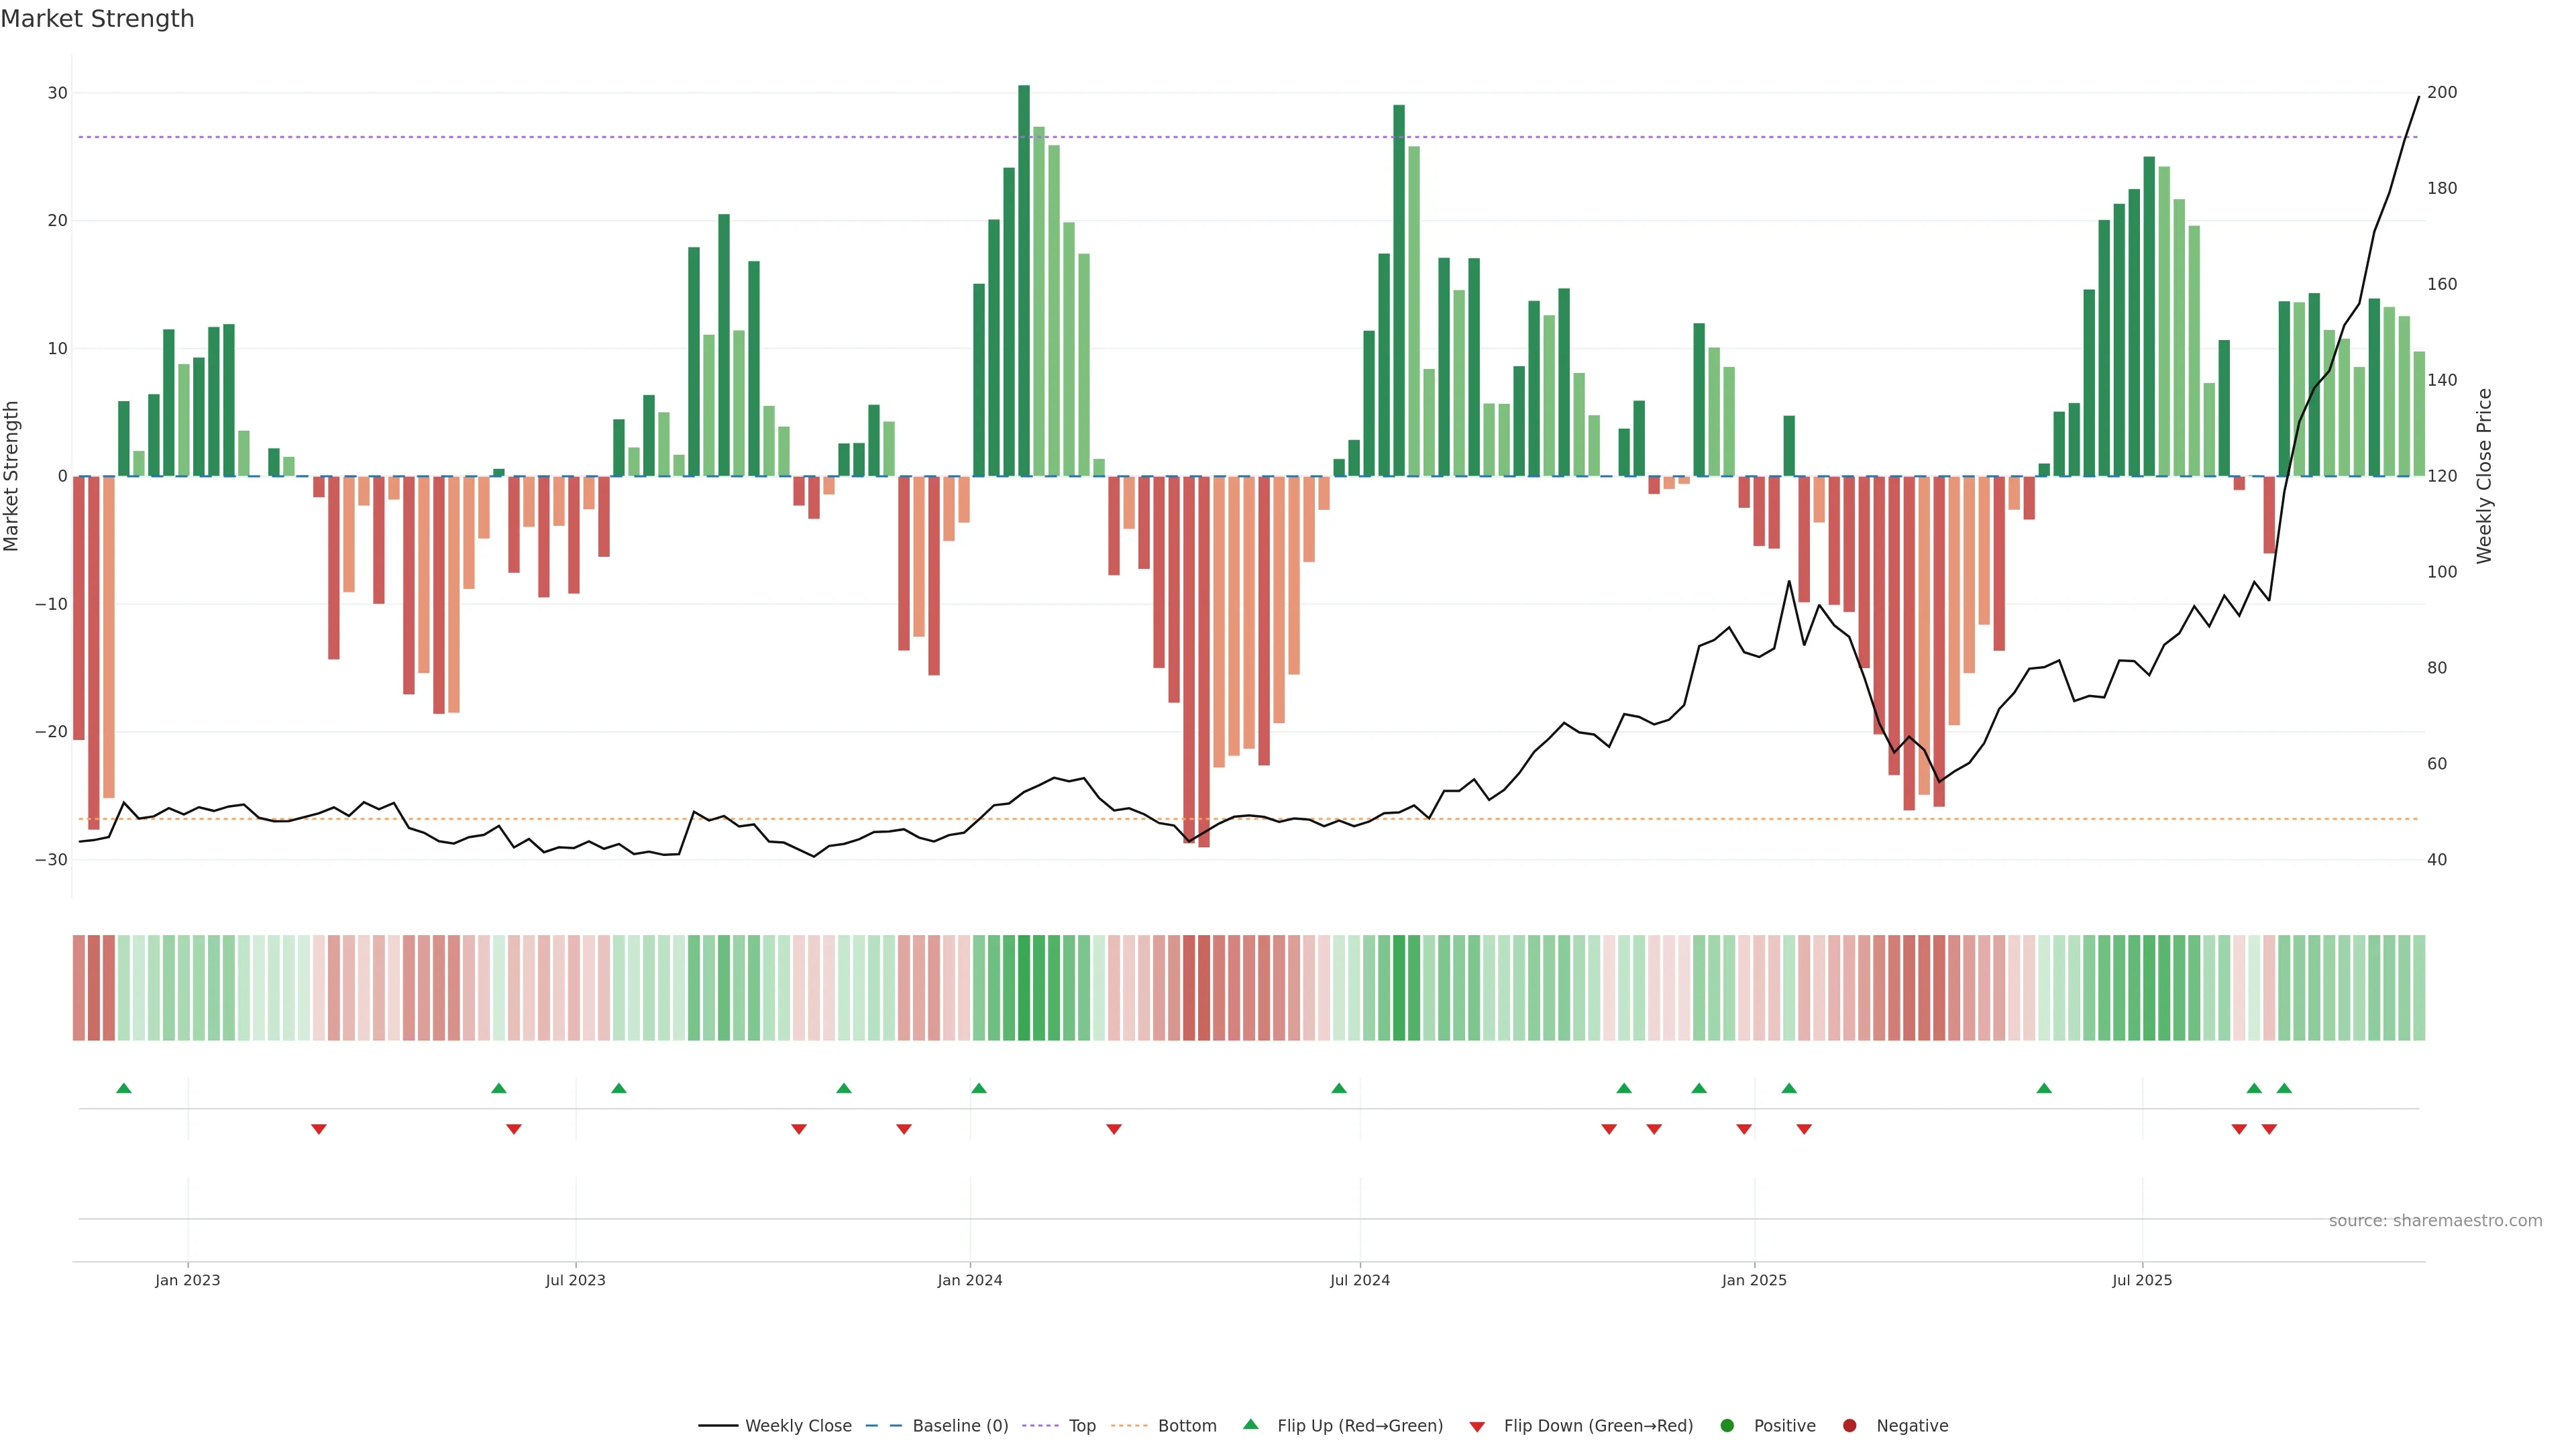This screenshot has width=2576, height=1449.
Task: Click first dark red heatmap strip cell
Action: tap(79, 988)
